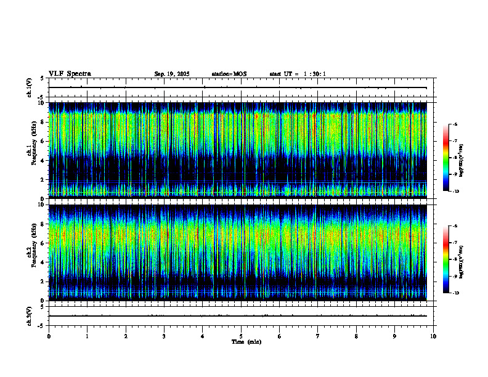The height and width of the screenshot is (377, 488).
Task: Click the 'station=MOS' label
Action: (229, 74)
